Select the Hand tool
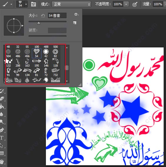Image resolution: width=166 pixels, height=167 pixels. click(x=2, y=161)
